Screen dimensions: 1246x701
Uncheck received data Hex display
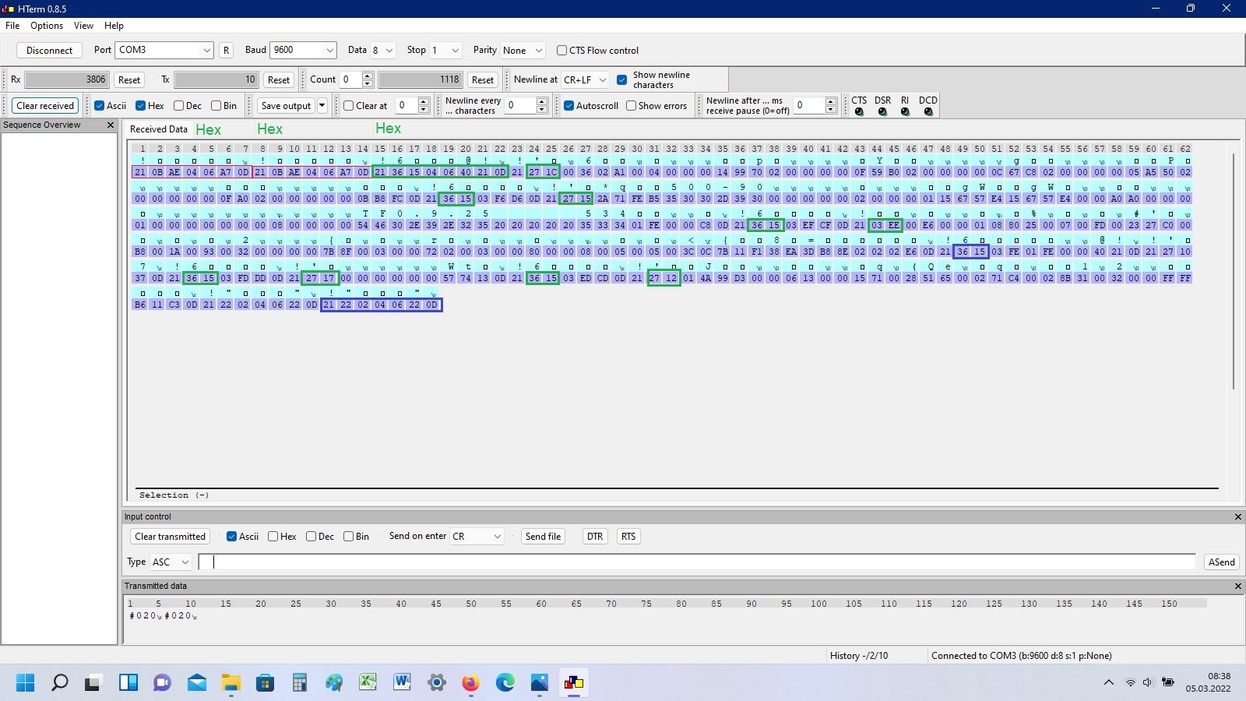[x=140, y=106]
